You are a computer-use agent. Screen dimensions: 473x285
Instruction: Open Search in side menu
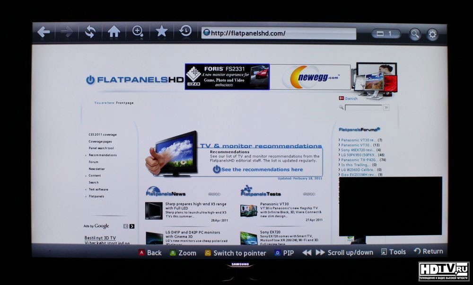[x=94, y=183]
